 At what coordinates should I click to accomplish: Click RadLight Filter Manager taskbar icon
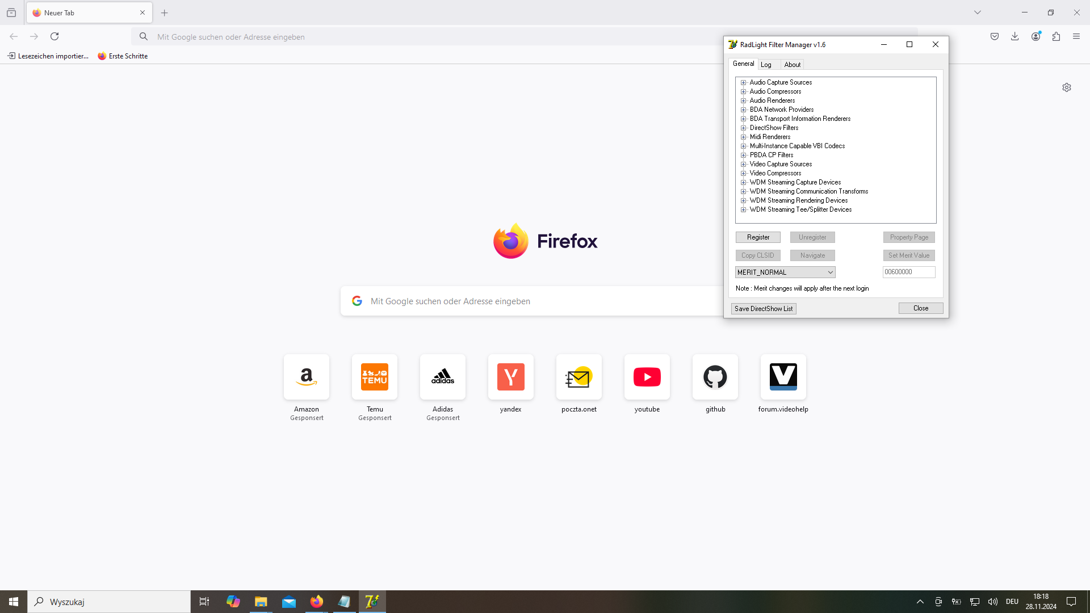[372, 602]
